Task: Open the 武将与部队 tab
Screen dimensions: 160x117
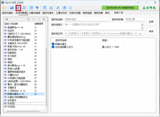Action: pyautogui.click(x=8, y=13)
